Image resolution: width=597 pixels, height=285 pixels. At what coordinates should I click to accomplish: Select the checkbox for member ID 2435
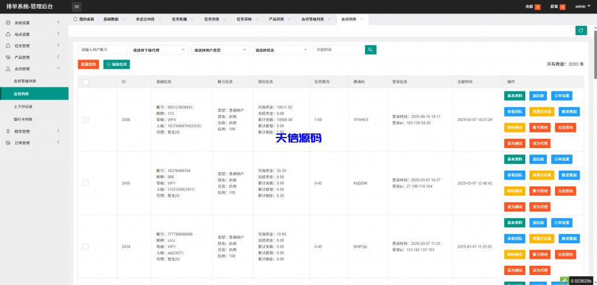pos(86,183)
